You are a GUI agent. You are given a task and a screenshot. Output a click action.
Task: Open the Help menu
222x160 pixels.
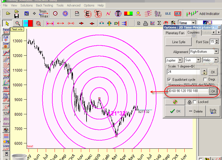(x=100, y=5)
